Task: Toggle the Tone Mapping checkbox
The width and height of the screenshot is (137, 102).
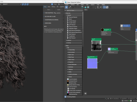Action: tap(64, 13)
